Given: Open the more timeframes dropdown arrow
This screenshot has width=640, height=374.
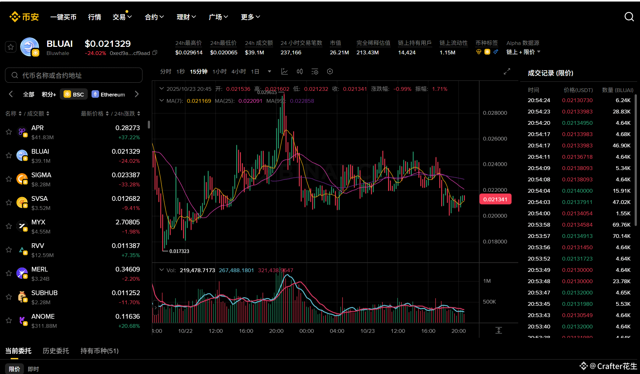Looking at the screenshot, I should pos(269,72).
